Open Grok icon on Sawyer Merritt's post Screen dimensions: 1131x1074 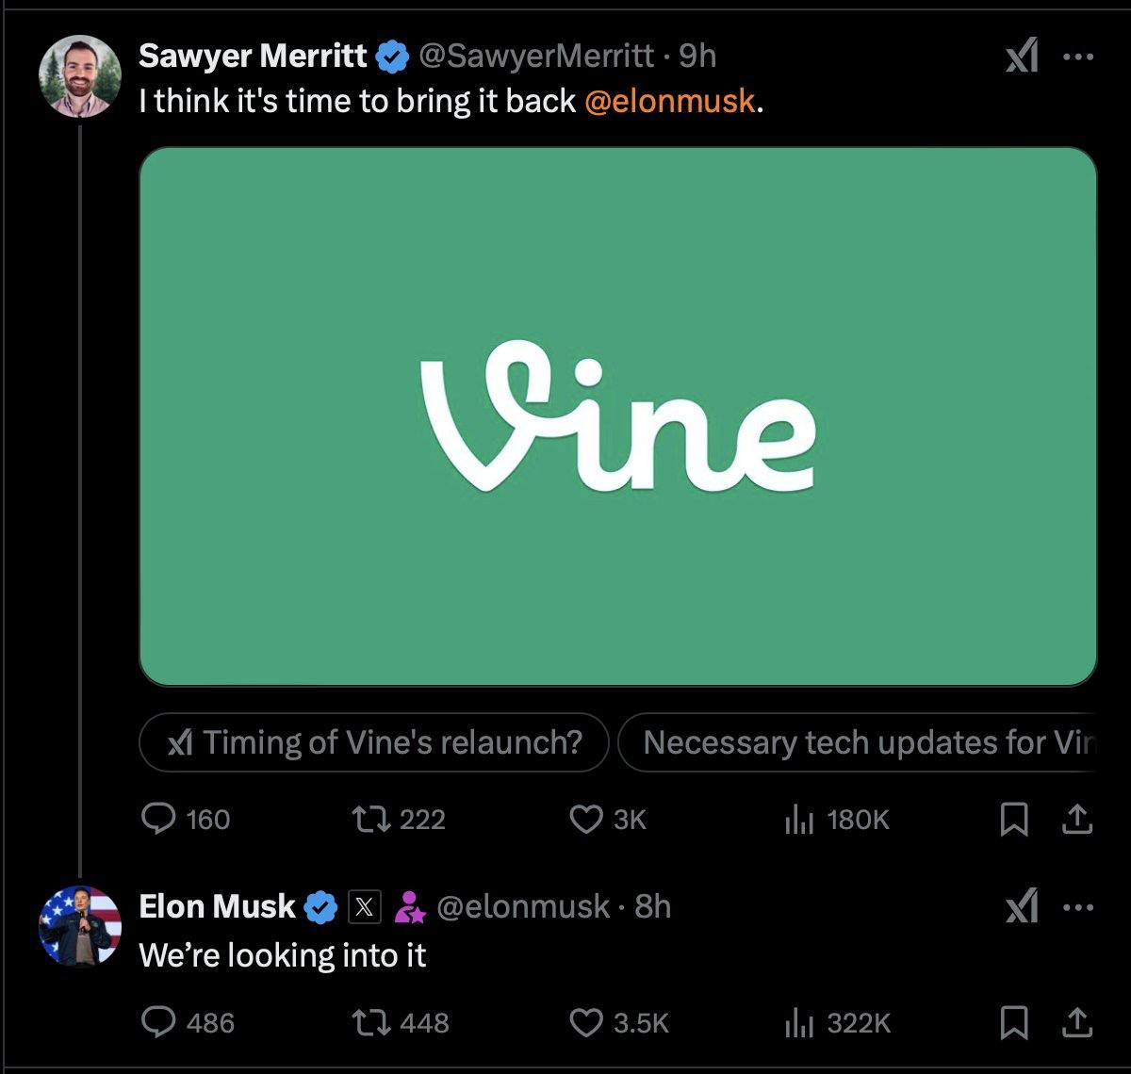[x=1022, y=58]
